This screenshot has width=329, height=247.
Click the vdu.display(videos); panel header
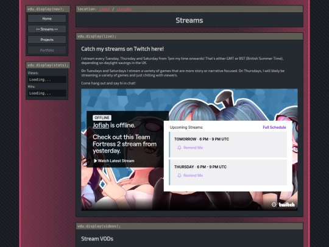(189, 226)
